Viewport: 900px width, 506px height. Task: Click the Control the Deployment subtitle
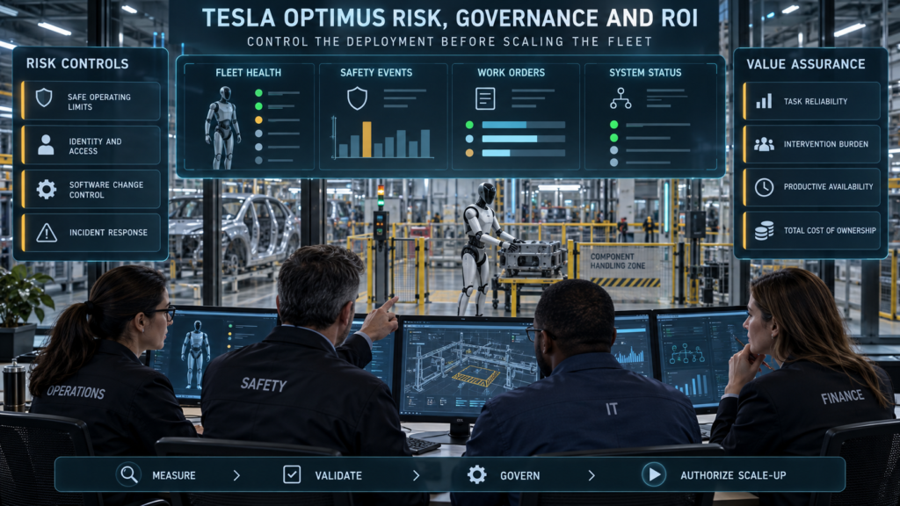(450, 42)
